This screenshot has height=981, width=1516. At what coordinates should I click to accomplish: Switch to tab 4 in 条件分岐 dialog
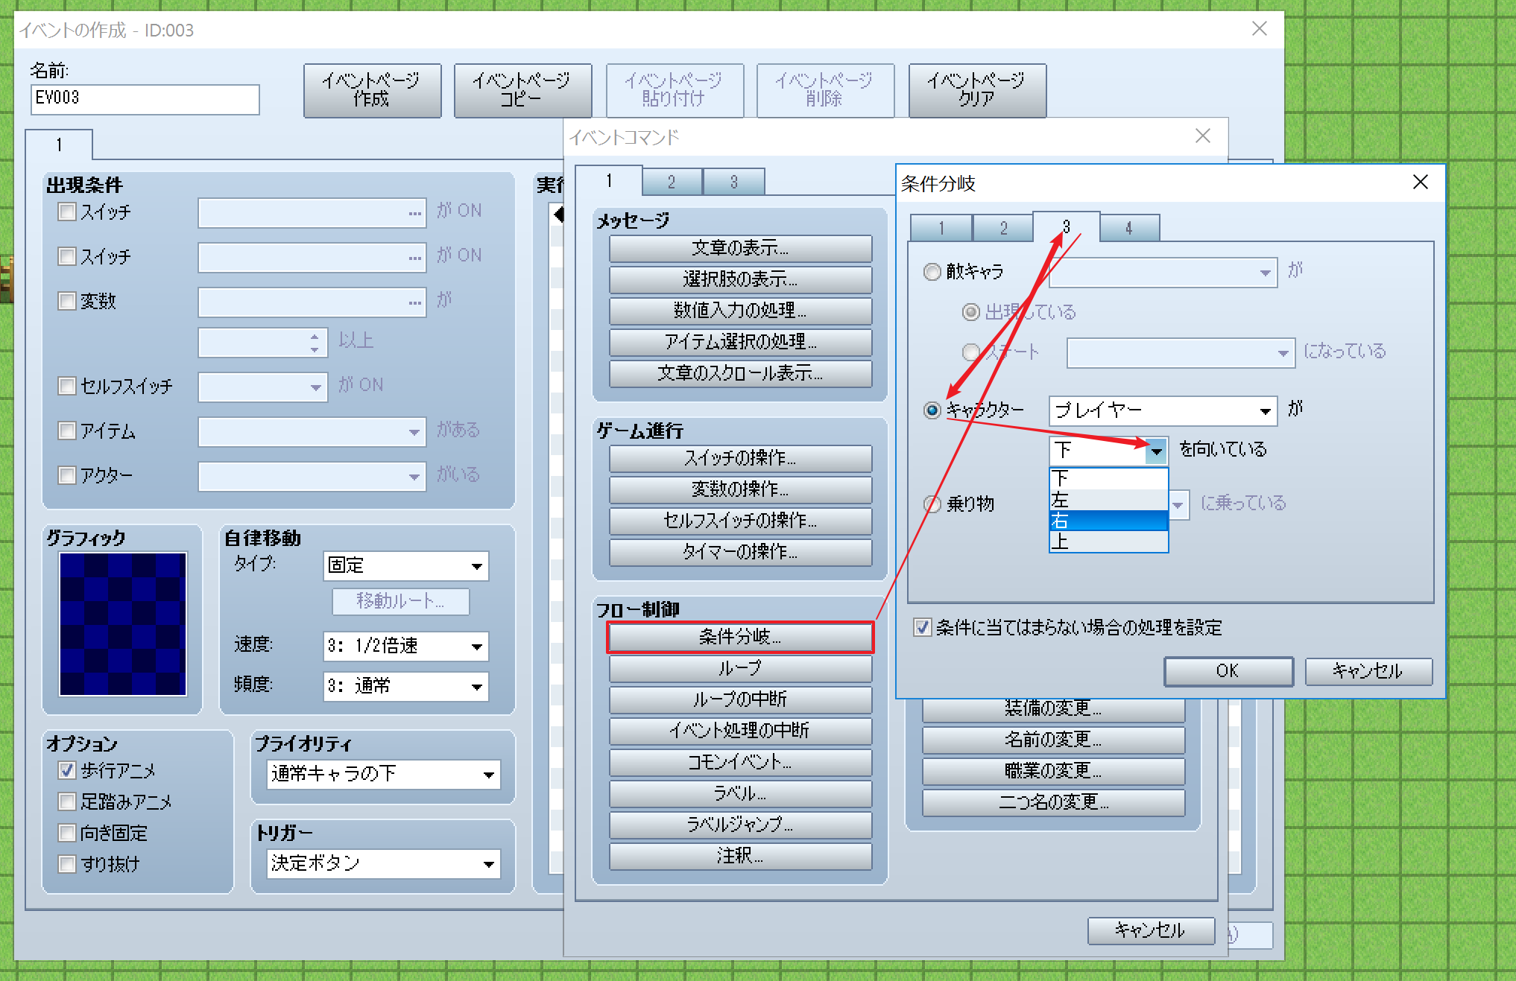(x=1128, y=228)
